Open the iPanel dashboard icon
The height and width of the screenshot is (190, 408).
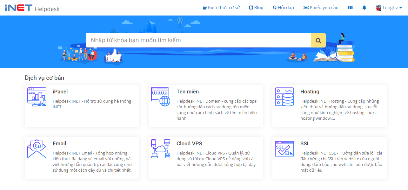tap(37, 97)
